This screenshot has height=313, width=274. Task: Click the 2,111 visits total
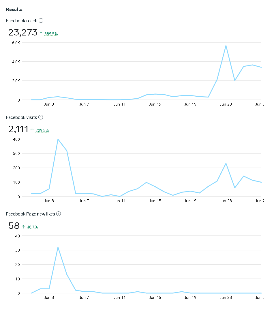coord(18,129)
